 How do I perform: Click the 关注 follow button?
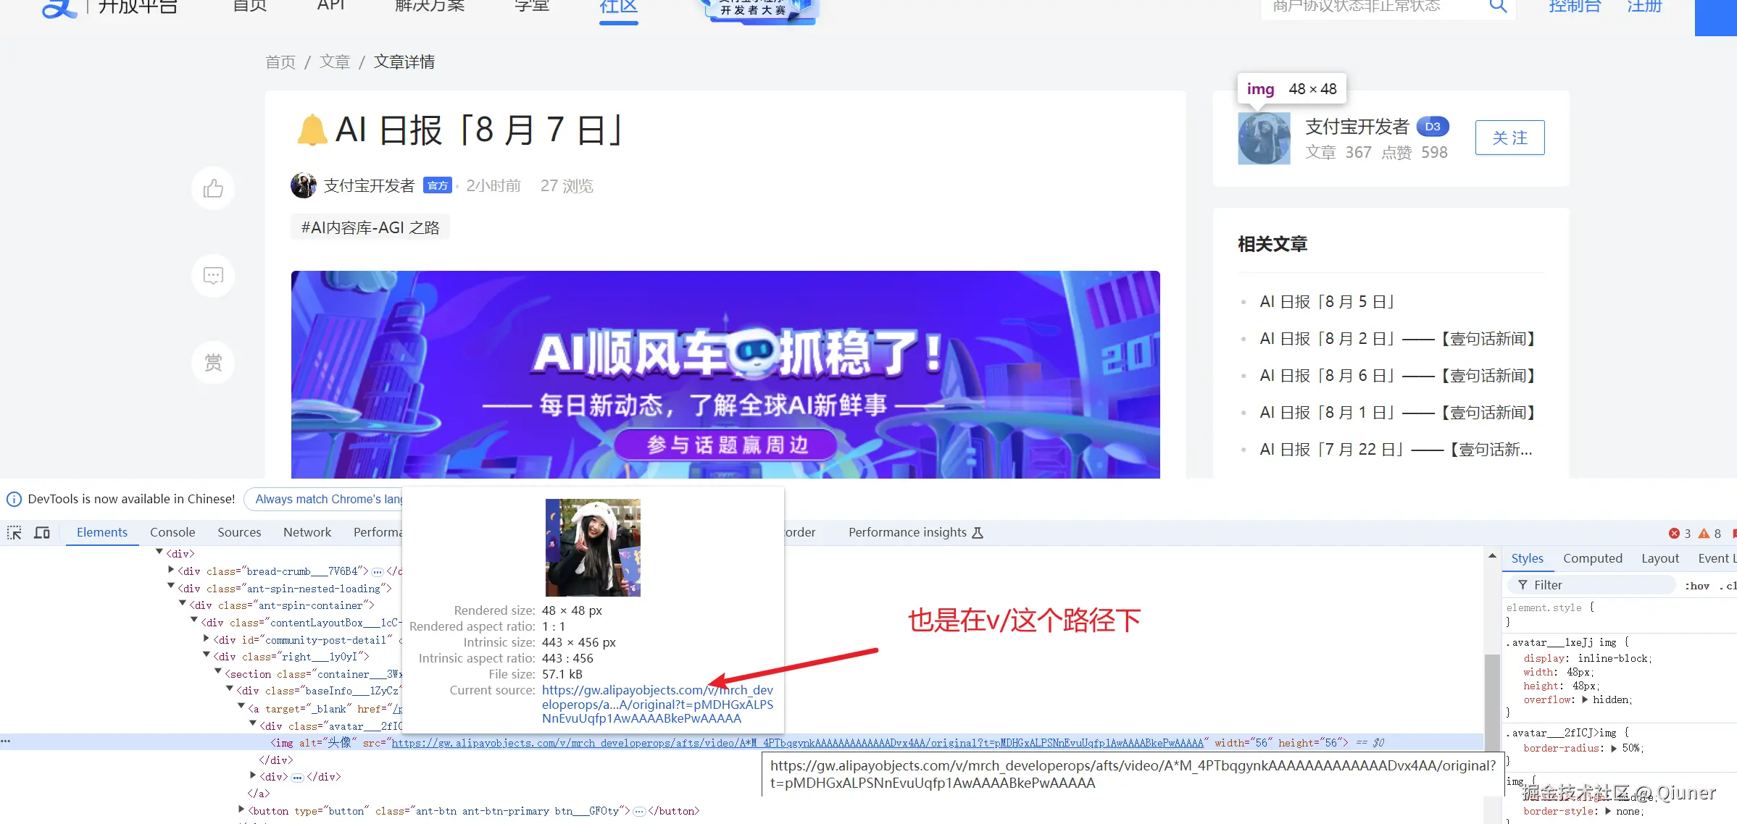tap(1509, 138)
